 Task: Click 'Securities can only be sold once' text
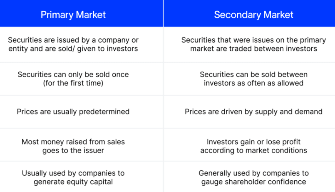click(73, 74)
